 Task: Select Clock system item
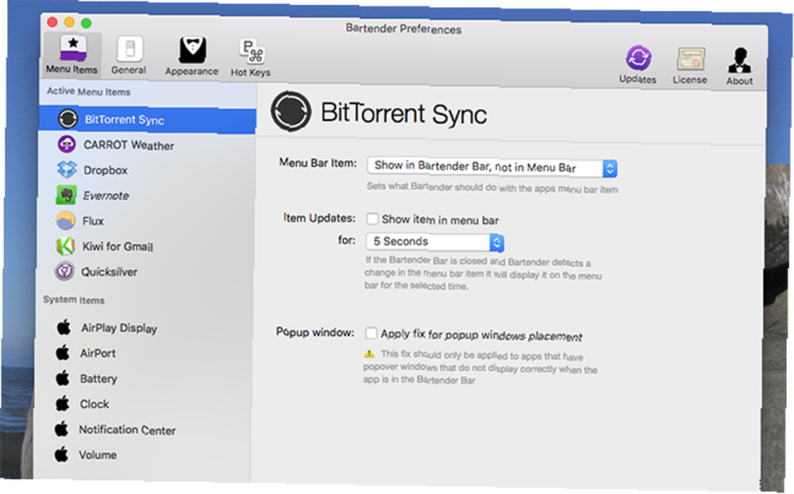pos(142,404)
